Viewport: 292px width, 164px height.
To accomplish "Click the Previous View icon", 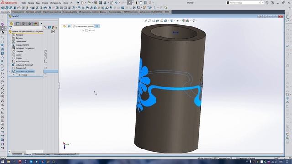I will [154, 20].
